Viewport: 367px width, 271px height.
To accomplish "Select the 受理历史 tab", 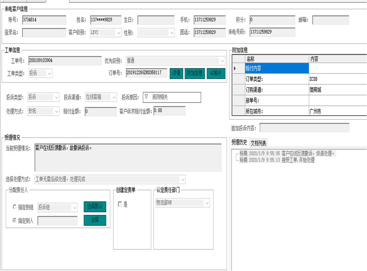I will point(239,143).
